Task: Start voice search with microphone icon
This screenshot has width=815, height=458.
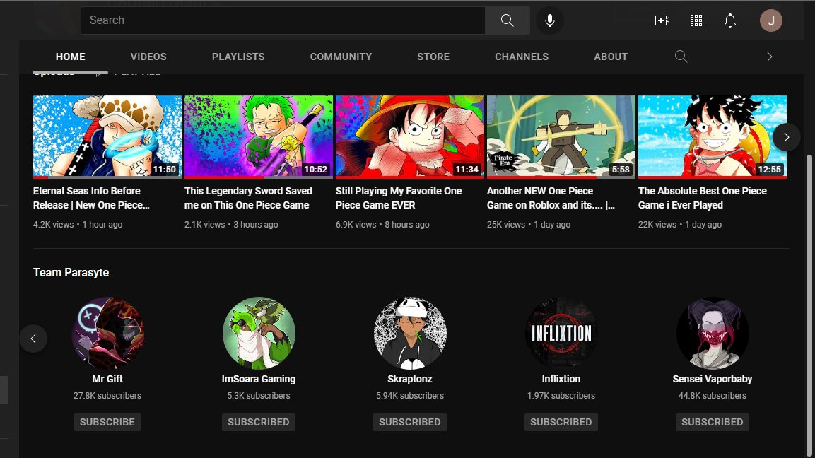Action: (549, 20)
